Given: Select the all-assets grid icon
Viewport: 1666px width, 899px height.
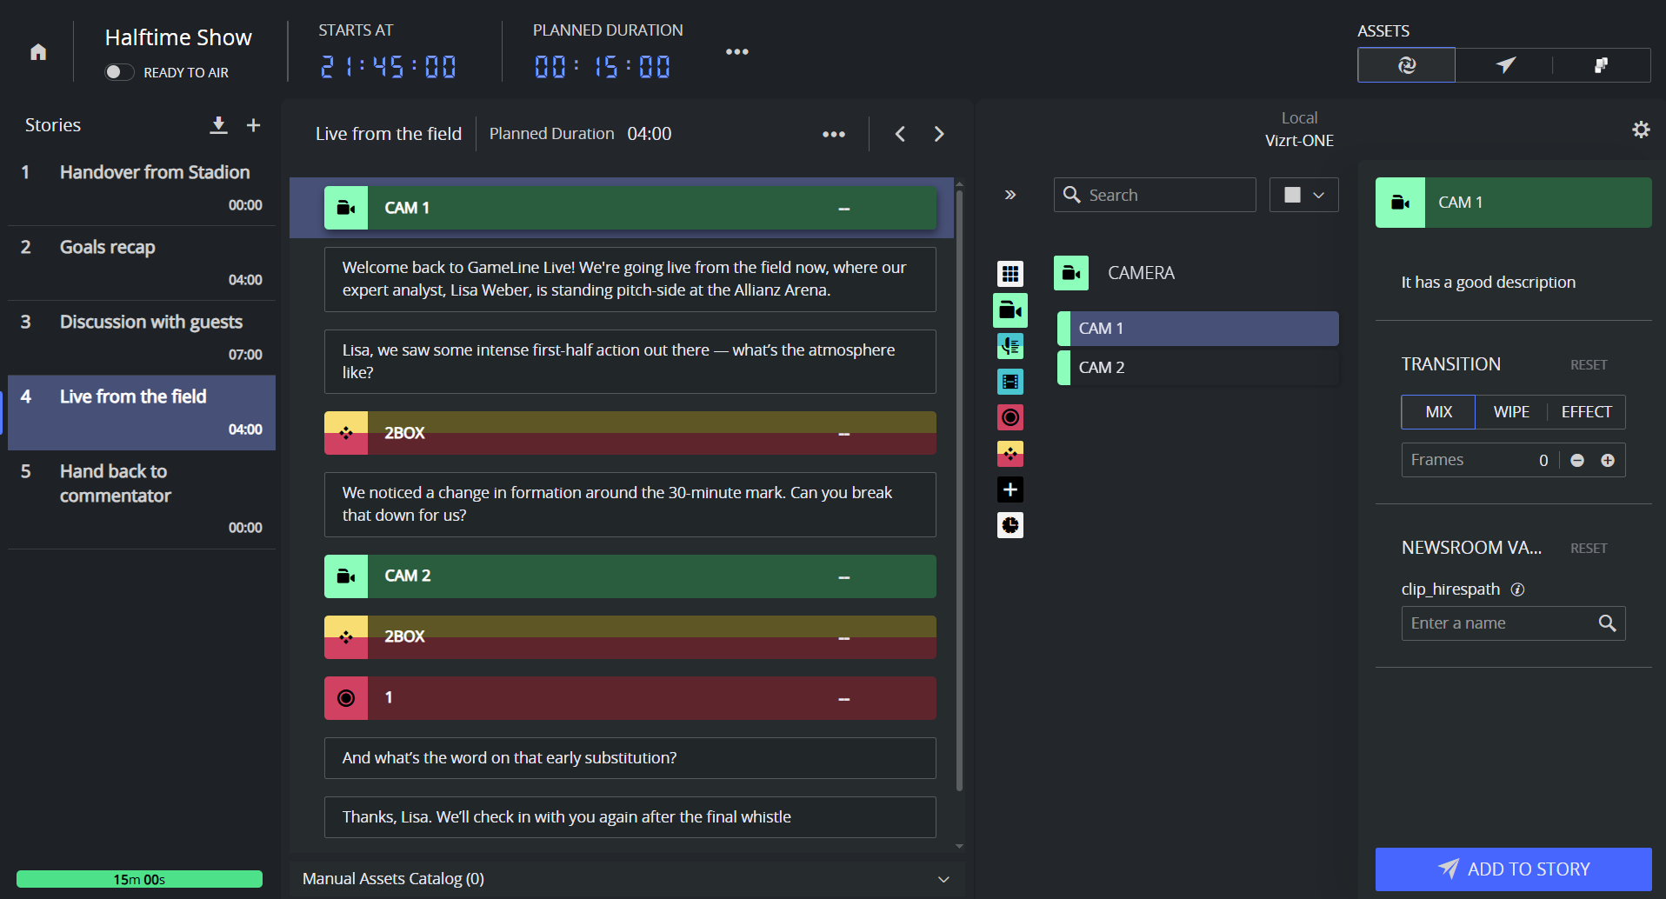Looking at the screenshot, I should click(x=1010, y=274).
